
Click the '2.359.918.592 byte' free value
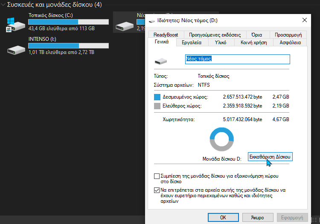pos(242,106)
